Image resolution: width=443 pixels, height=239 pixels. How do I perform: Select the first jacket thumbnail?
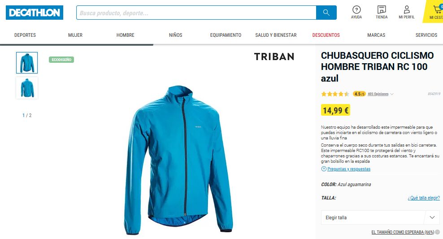coord(27,63)
